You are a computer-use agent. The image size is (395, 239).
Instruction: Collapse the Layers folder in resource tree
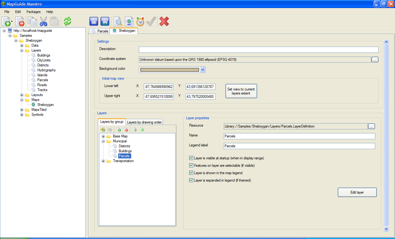tap(22, 50)
